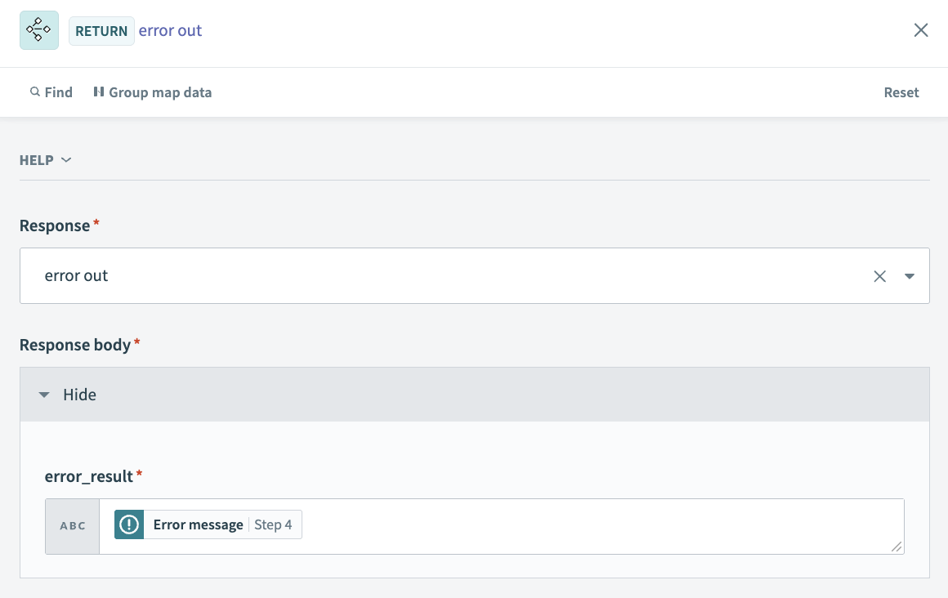Toggle the Hide section of Response body
Screen dimensions: 948x598
[78, 394]
